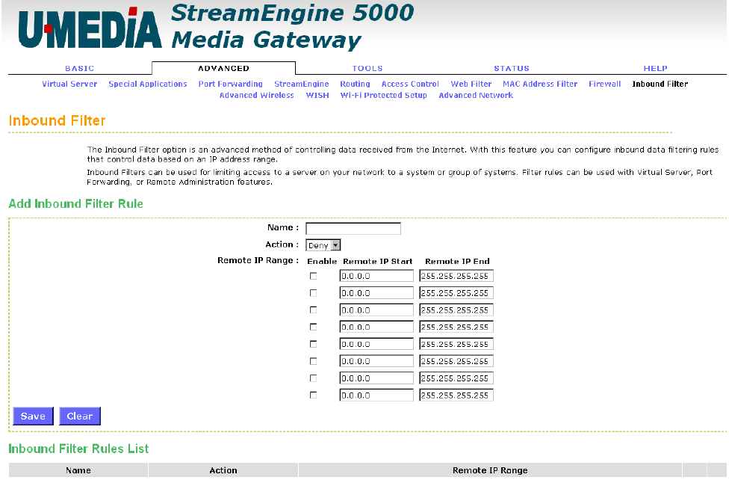Open Advanced Wireless settings

tap(257, 95)
